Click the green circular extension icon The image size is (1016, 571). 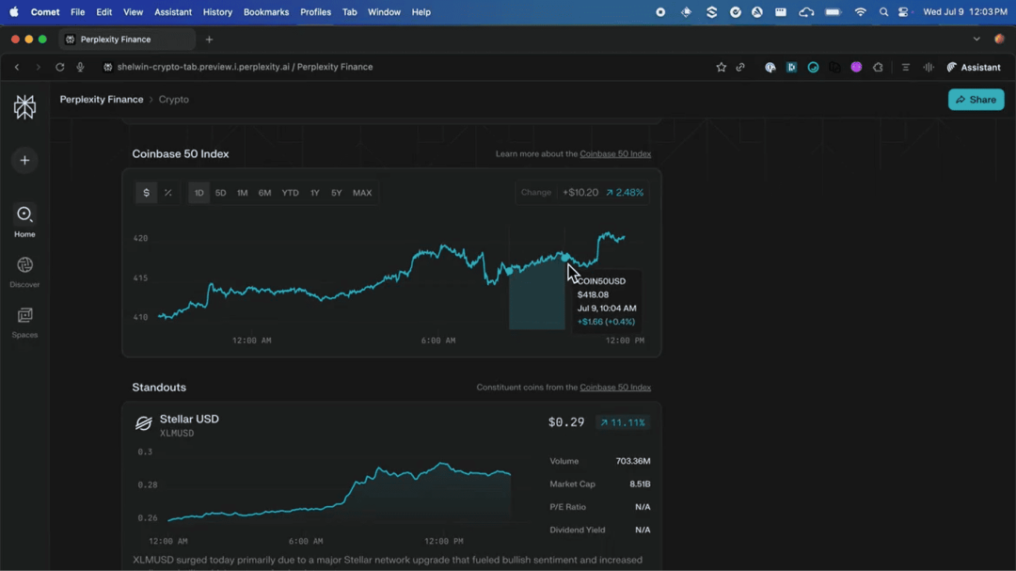[x=813, y=67]
